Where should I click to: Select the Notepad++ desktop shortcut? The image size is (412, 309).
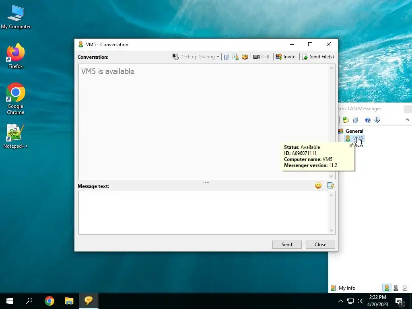pyautogui.click(x=16, y=136)
